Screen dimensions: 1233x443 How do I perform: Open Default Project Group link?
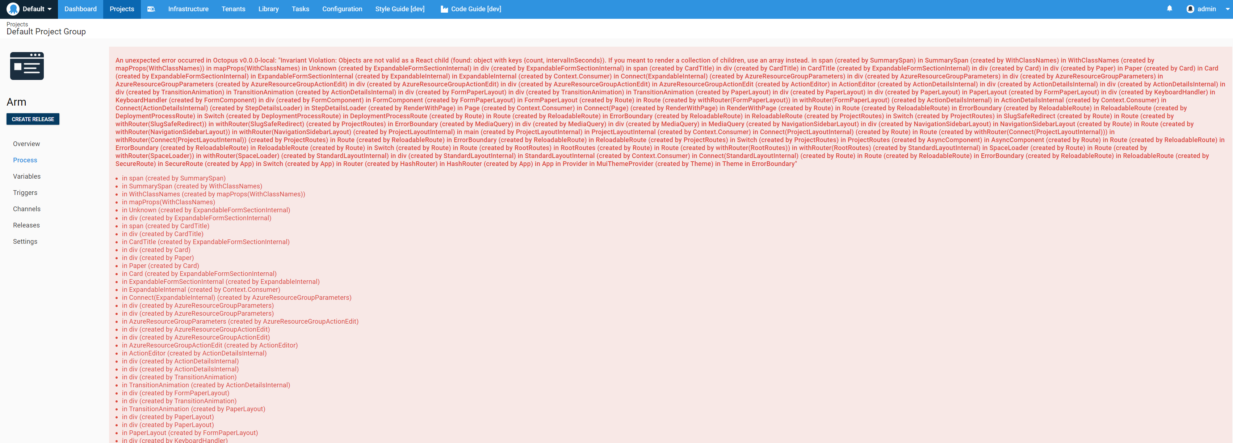(x=46, y=31)
